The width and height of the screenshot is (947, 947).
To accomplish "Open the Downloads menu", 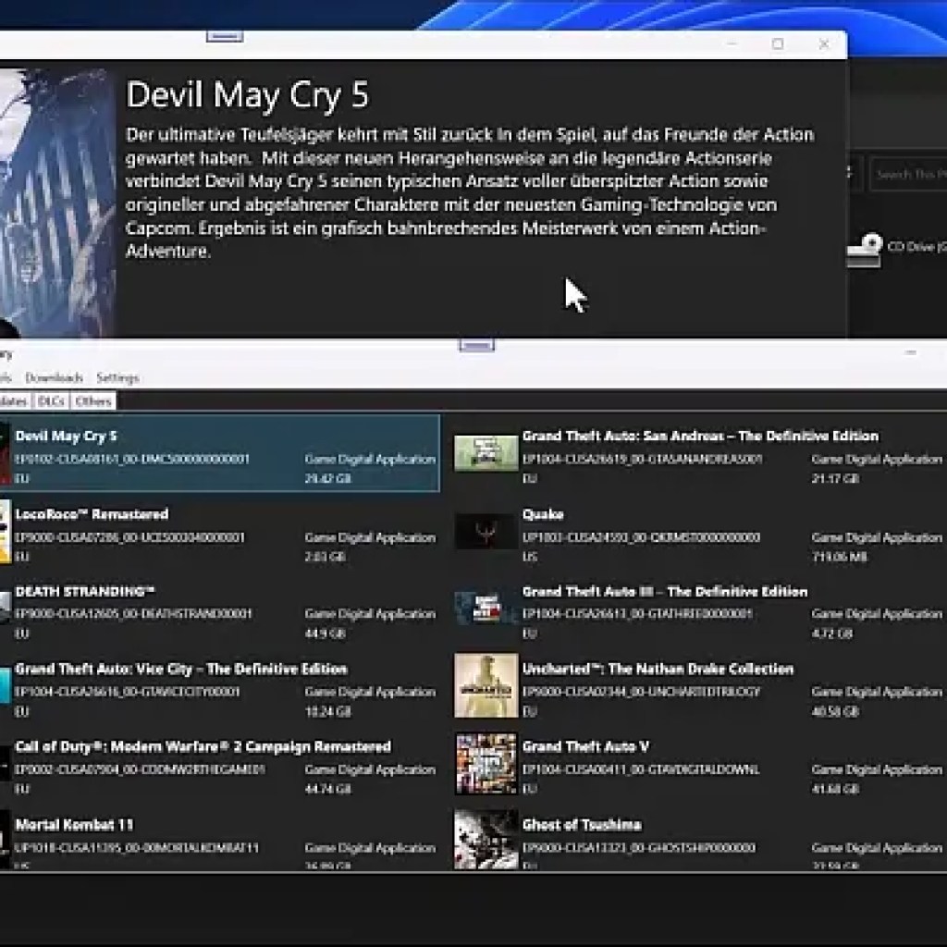I will (x=54, y=378).
